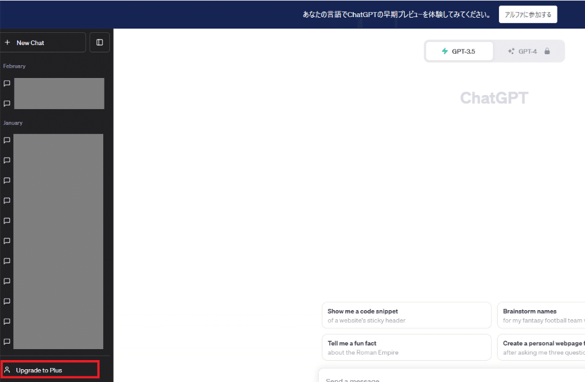Image resolution: width=585 pixels, height=382 pixels.
Task: Click Upgrade to Plus
Action: [x=49, y=370]
